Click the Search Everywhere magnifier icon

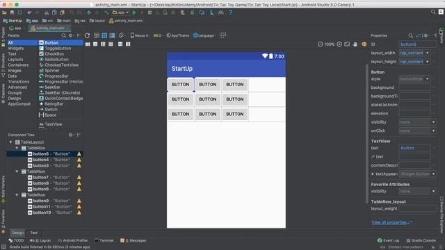(433, 12)
